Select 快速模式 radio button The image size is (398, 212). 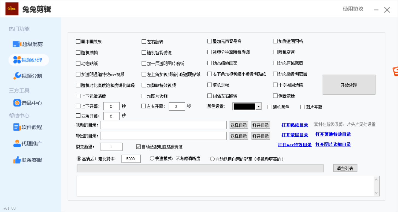tap(152, 158)
